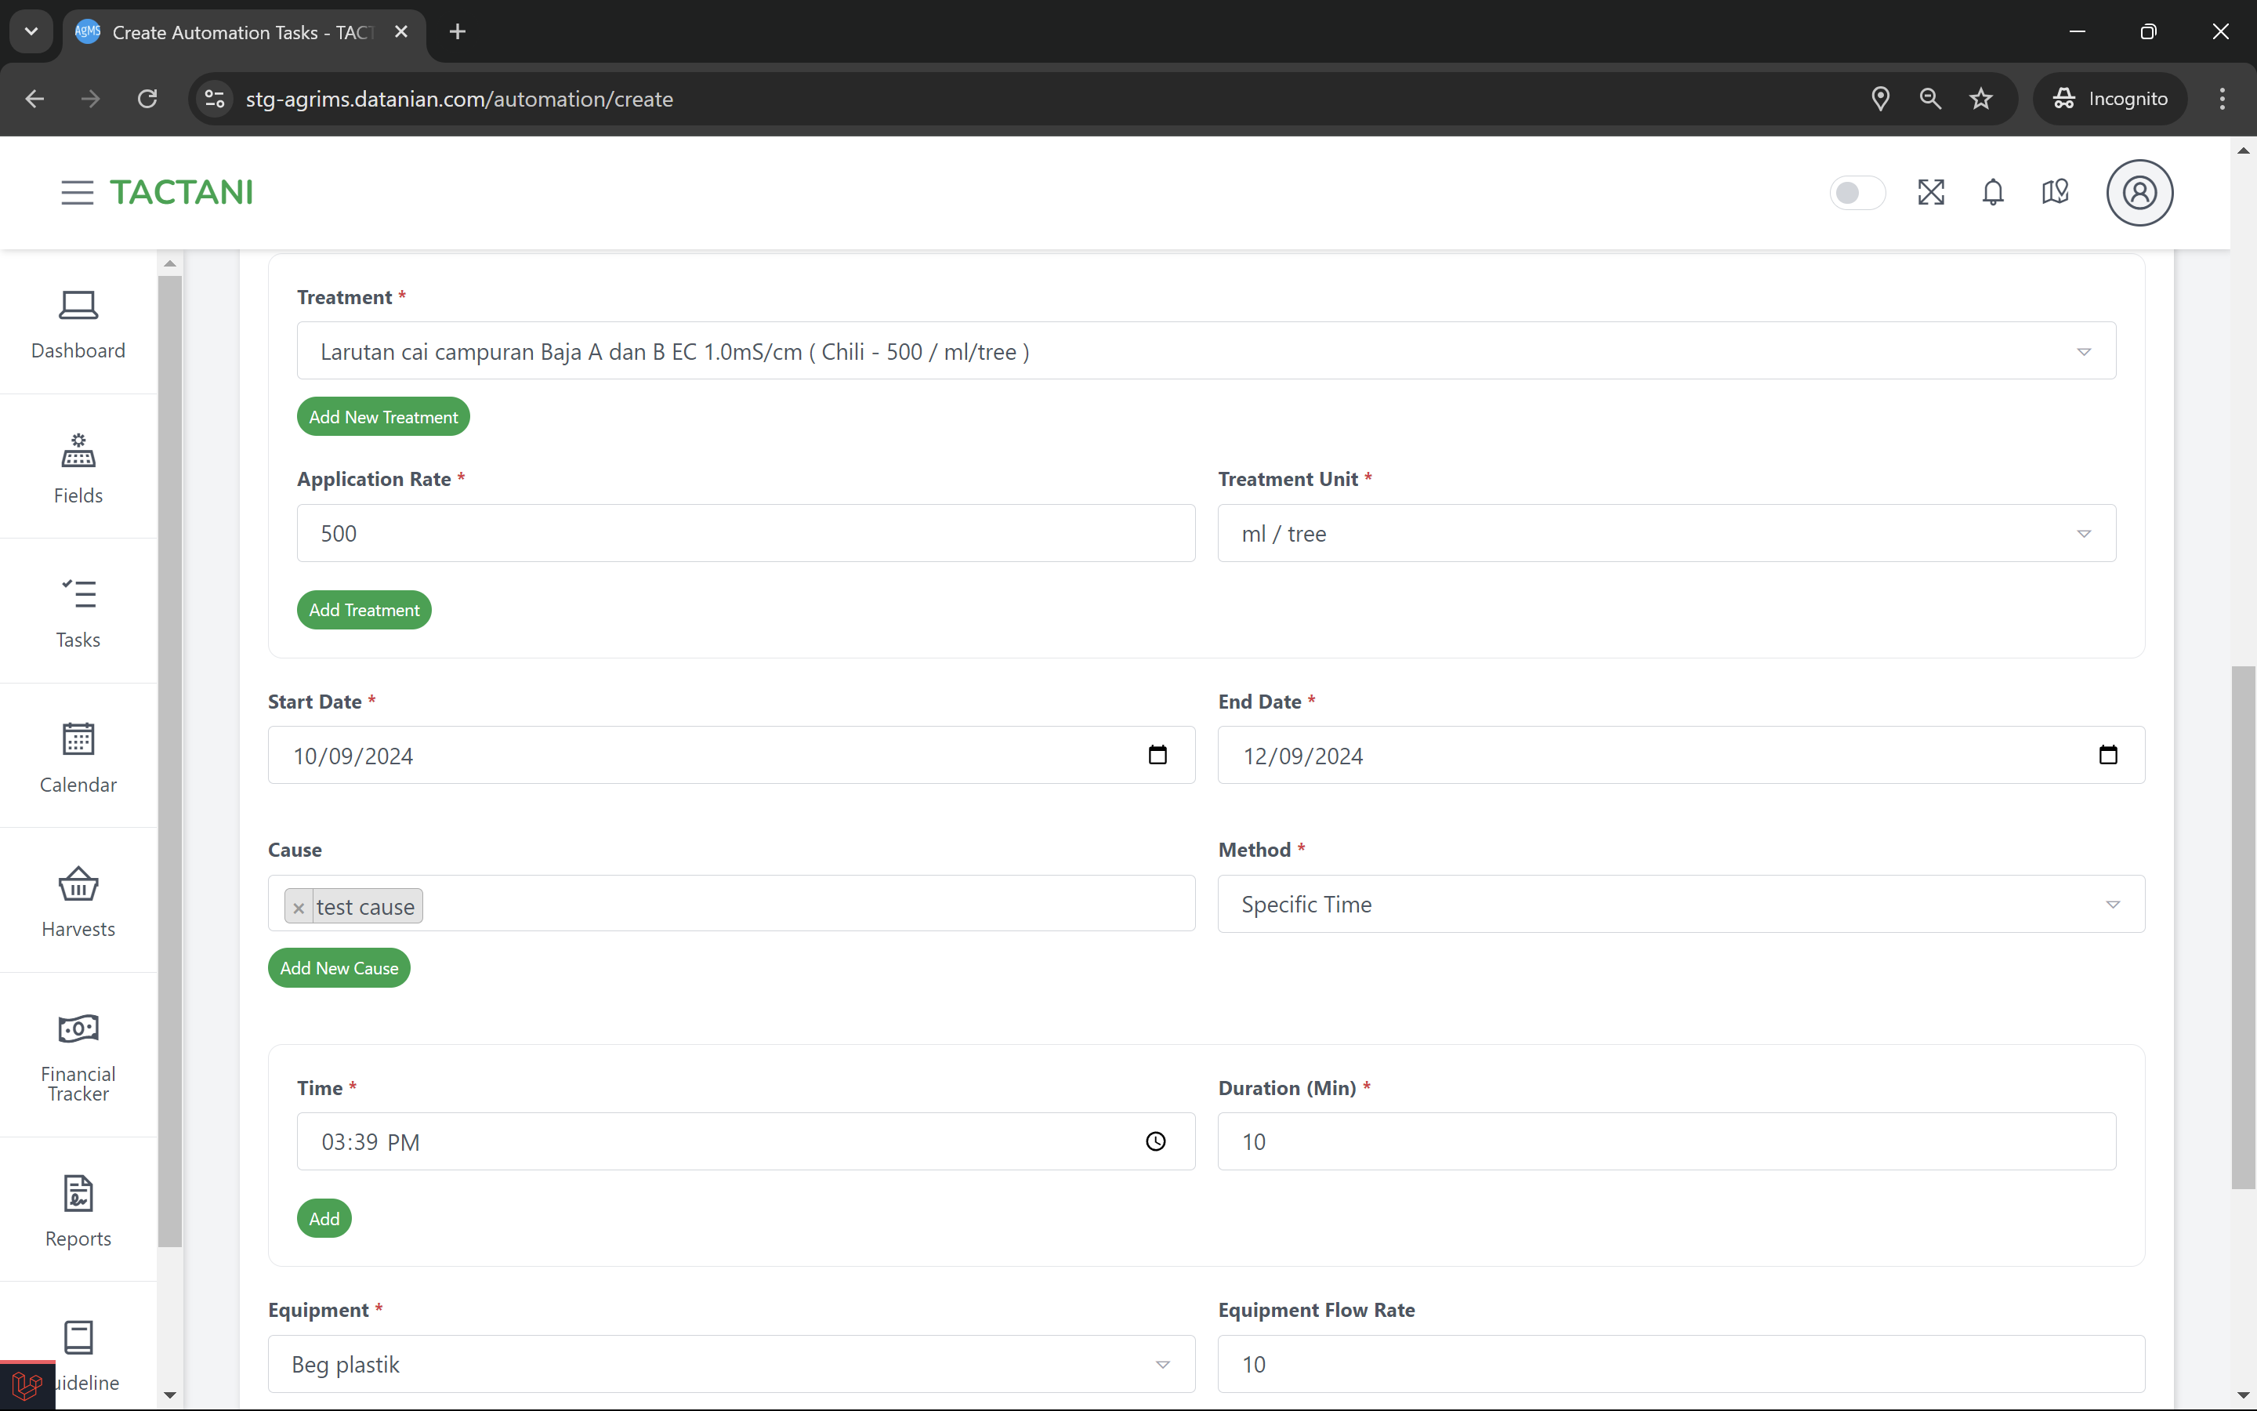This screenshot has height=1411, width=2257.
Task: Click the Incognito indicator
Action: (x=2110, y=99)
